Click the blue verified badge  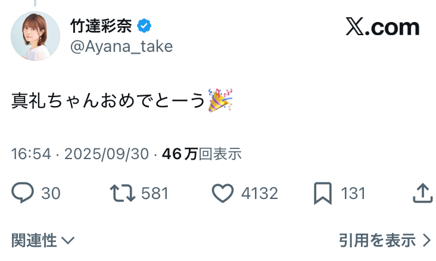tap(144, 26)
